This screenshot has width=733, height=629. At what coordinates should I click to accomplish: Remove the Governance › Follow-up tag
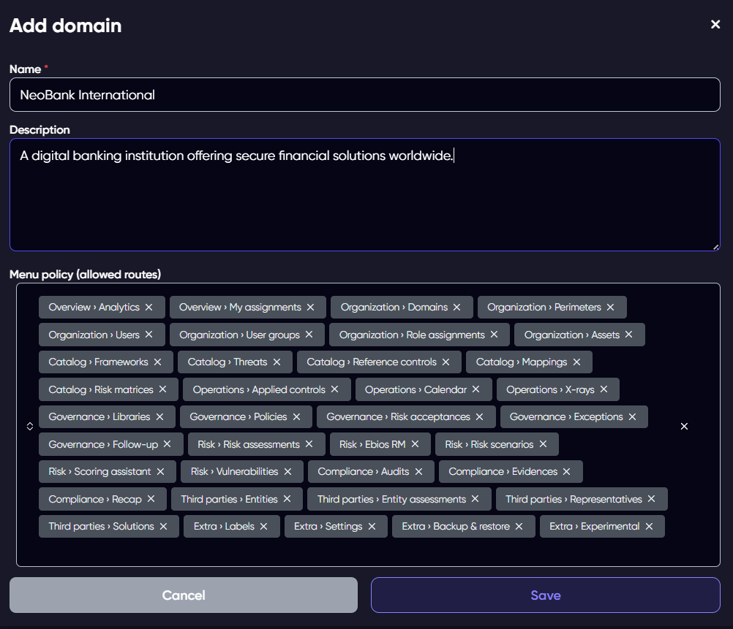[168, 444]
